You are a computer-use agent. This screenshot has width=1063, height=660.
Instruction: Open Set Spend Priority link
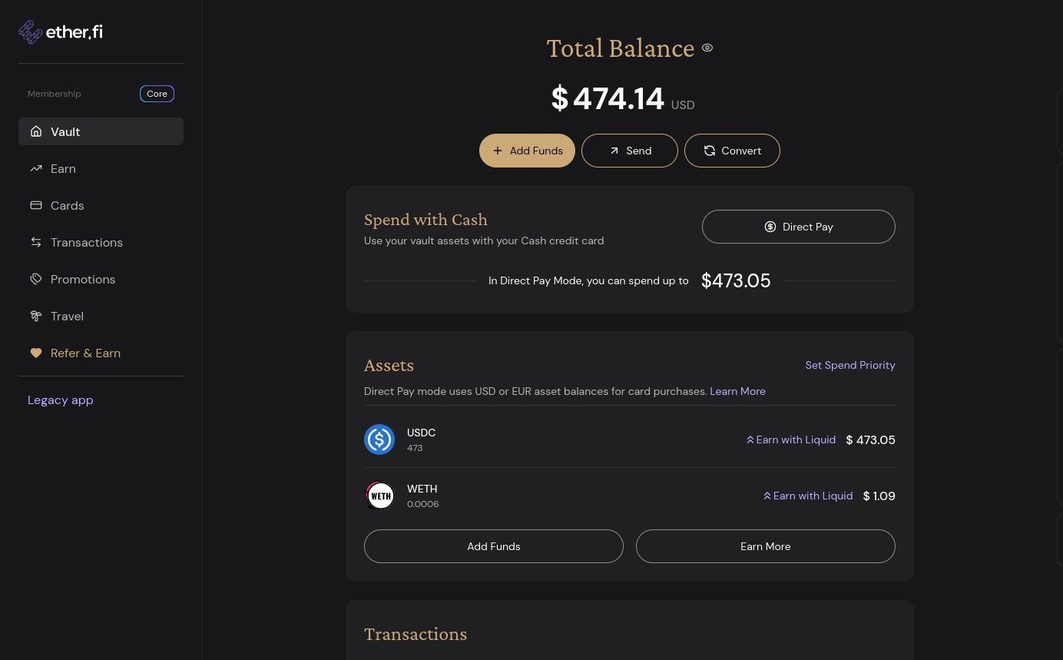click(x=850, y=365)
